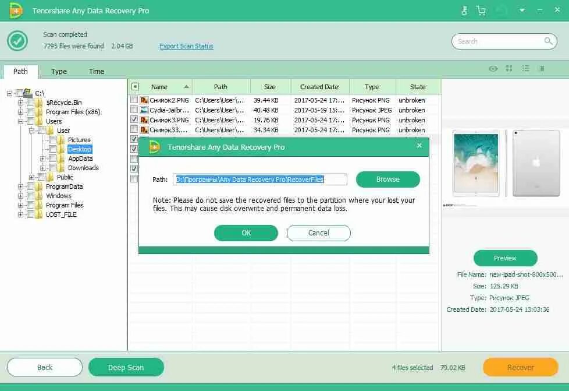The image size is (569, 391).
Task: Select the Program Files tree item
Action: [65, 205]
